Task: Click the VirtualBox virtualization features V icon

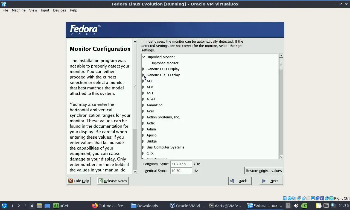Action: (x=322, y=198)
